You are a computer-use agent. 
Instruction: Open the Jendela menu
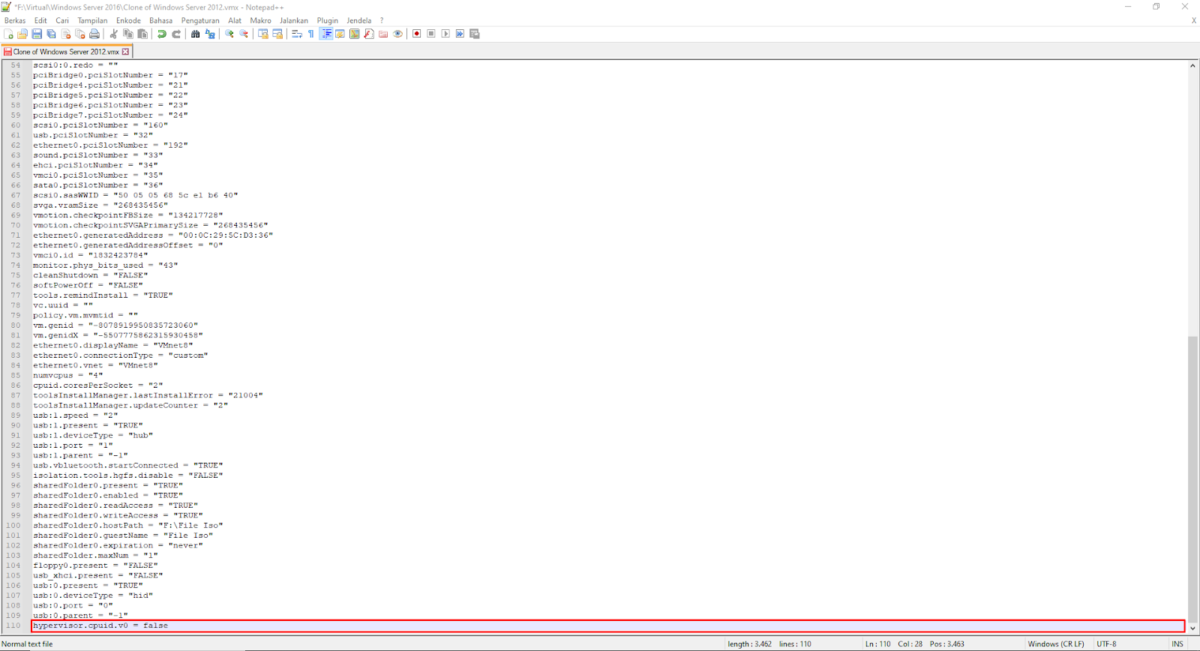[x=358, y=20]
